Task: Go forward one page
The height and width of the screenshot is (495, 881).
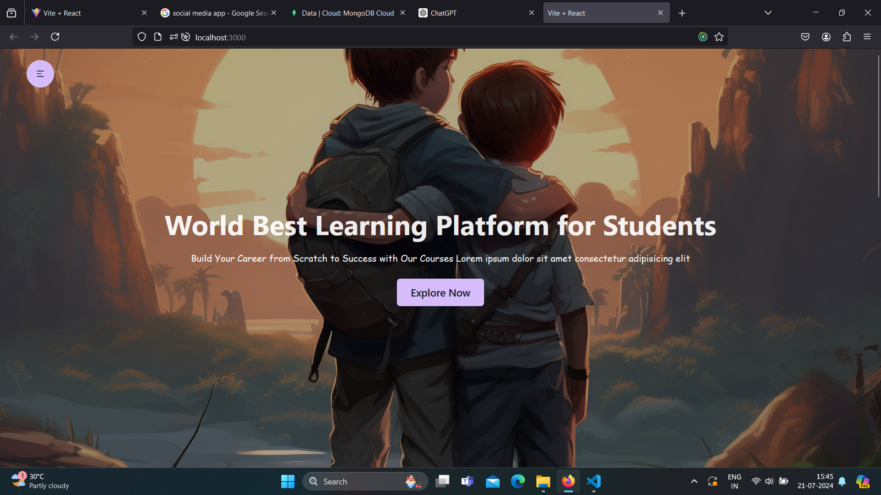Action: pyautogui.click(x=34, y=37)
